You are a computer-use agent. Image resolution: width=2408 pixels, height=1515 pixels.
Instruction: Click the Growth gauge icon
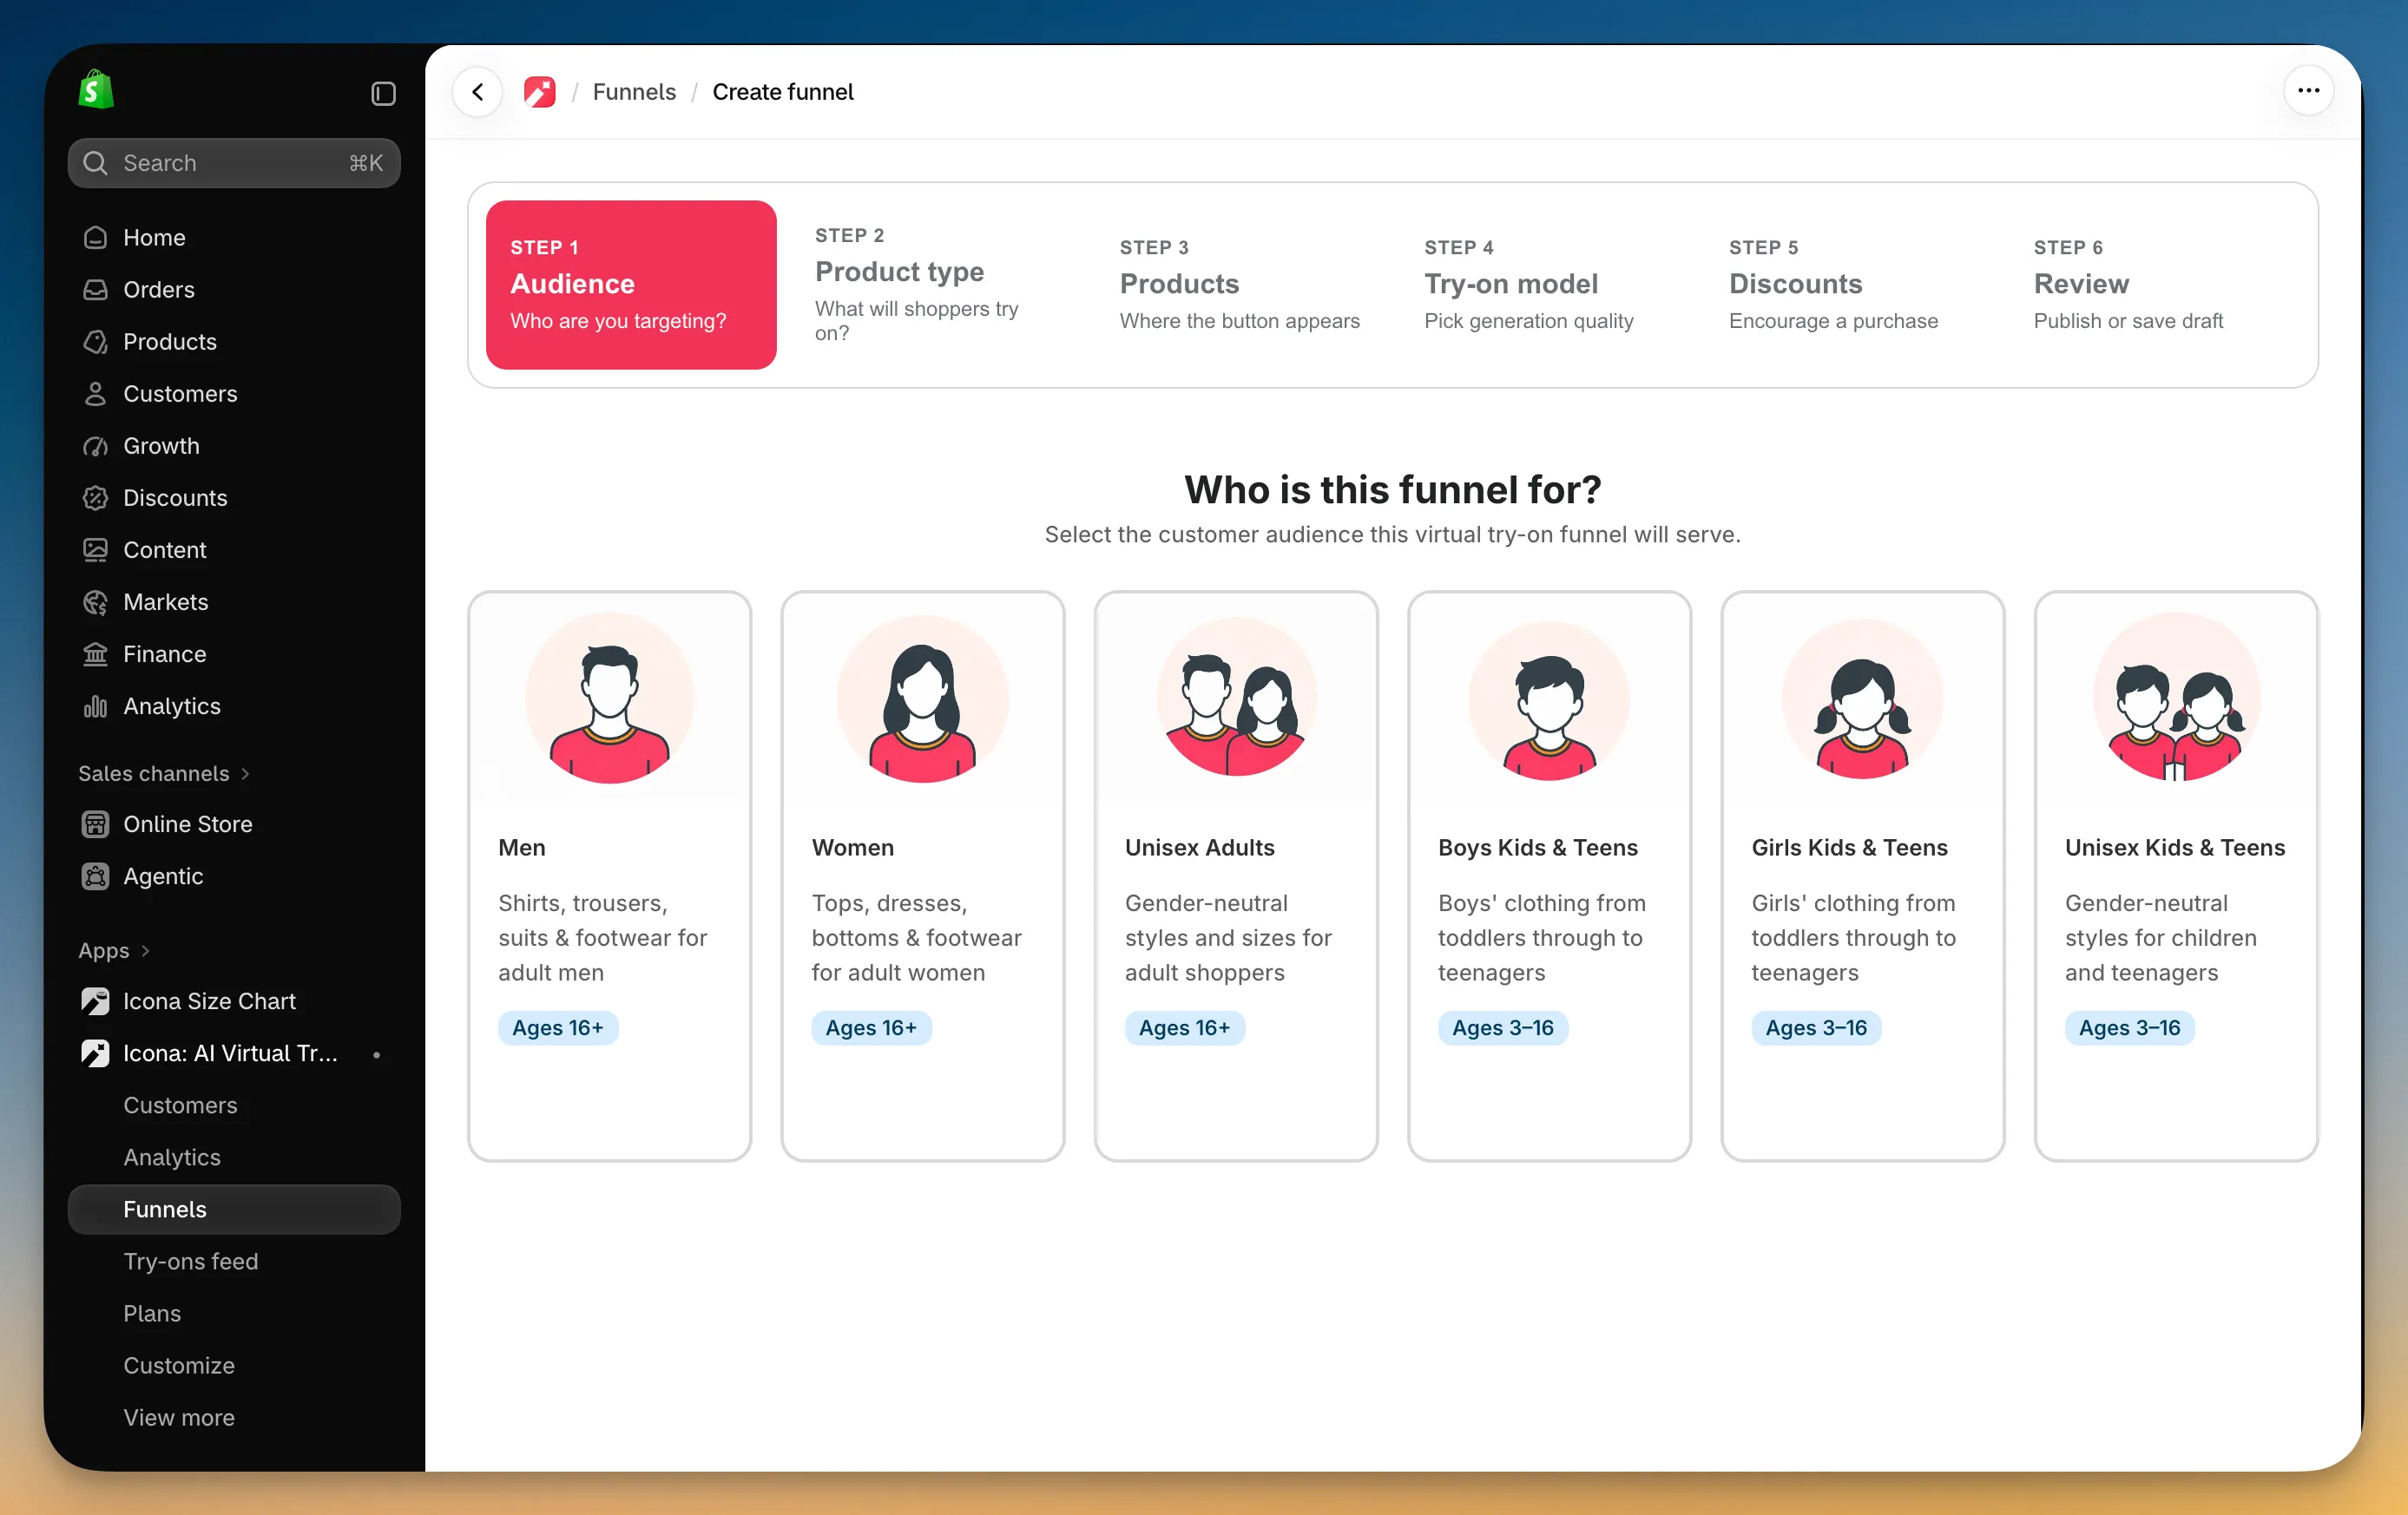point(95,445)
